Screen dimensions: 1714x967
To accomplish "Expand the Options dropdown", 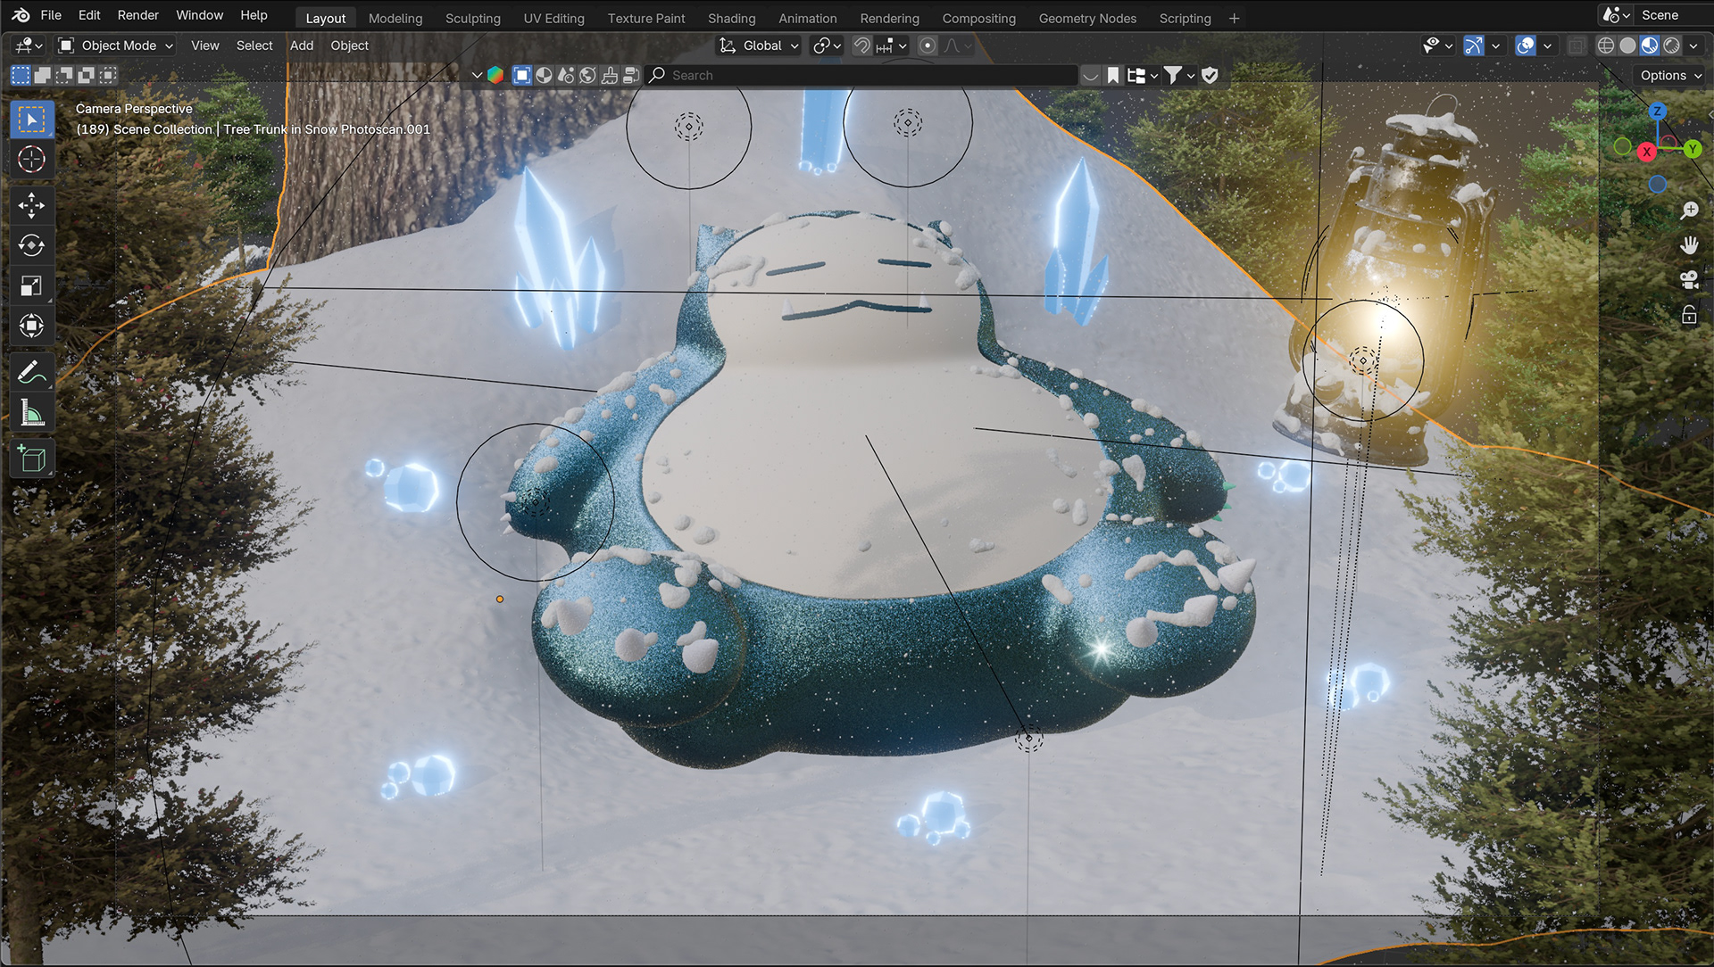I will [x=1670, y=76].
